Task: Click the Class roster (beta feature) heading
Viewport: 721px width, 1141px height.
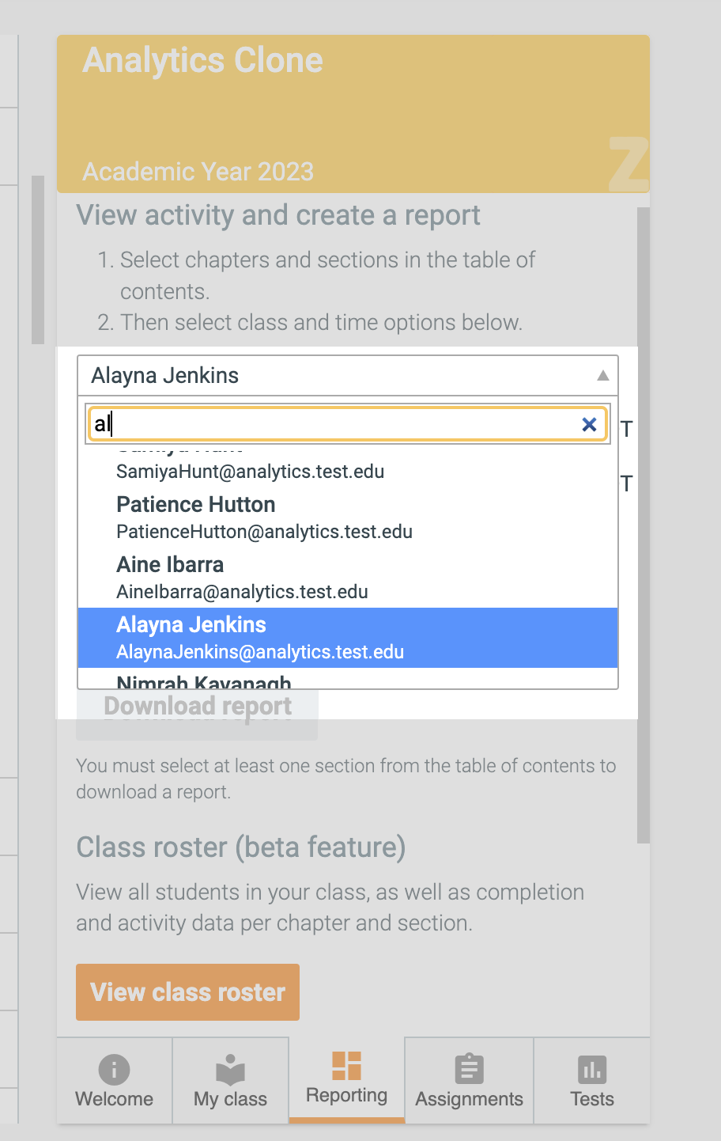Action: pos(241,847)
